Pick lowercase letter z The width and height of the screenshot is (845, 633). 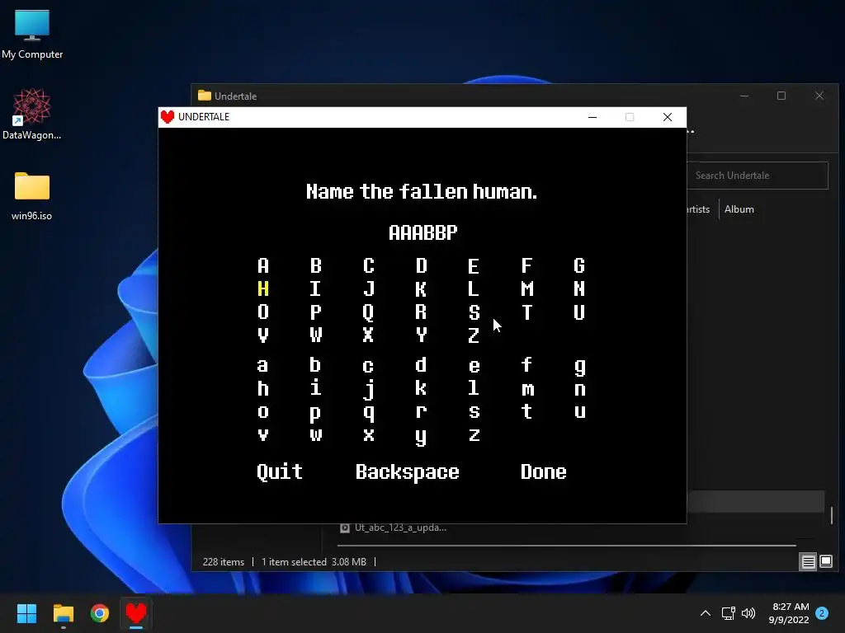point(474,435)
